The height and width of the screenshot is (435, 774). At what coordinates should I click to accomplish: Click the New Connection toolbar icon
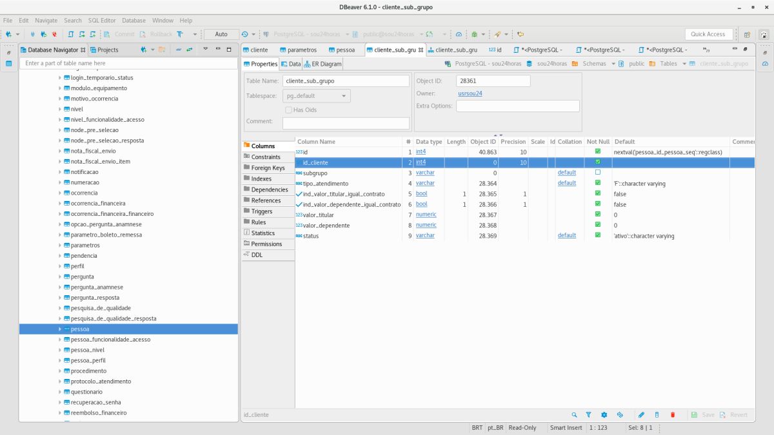8,34
